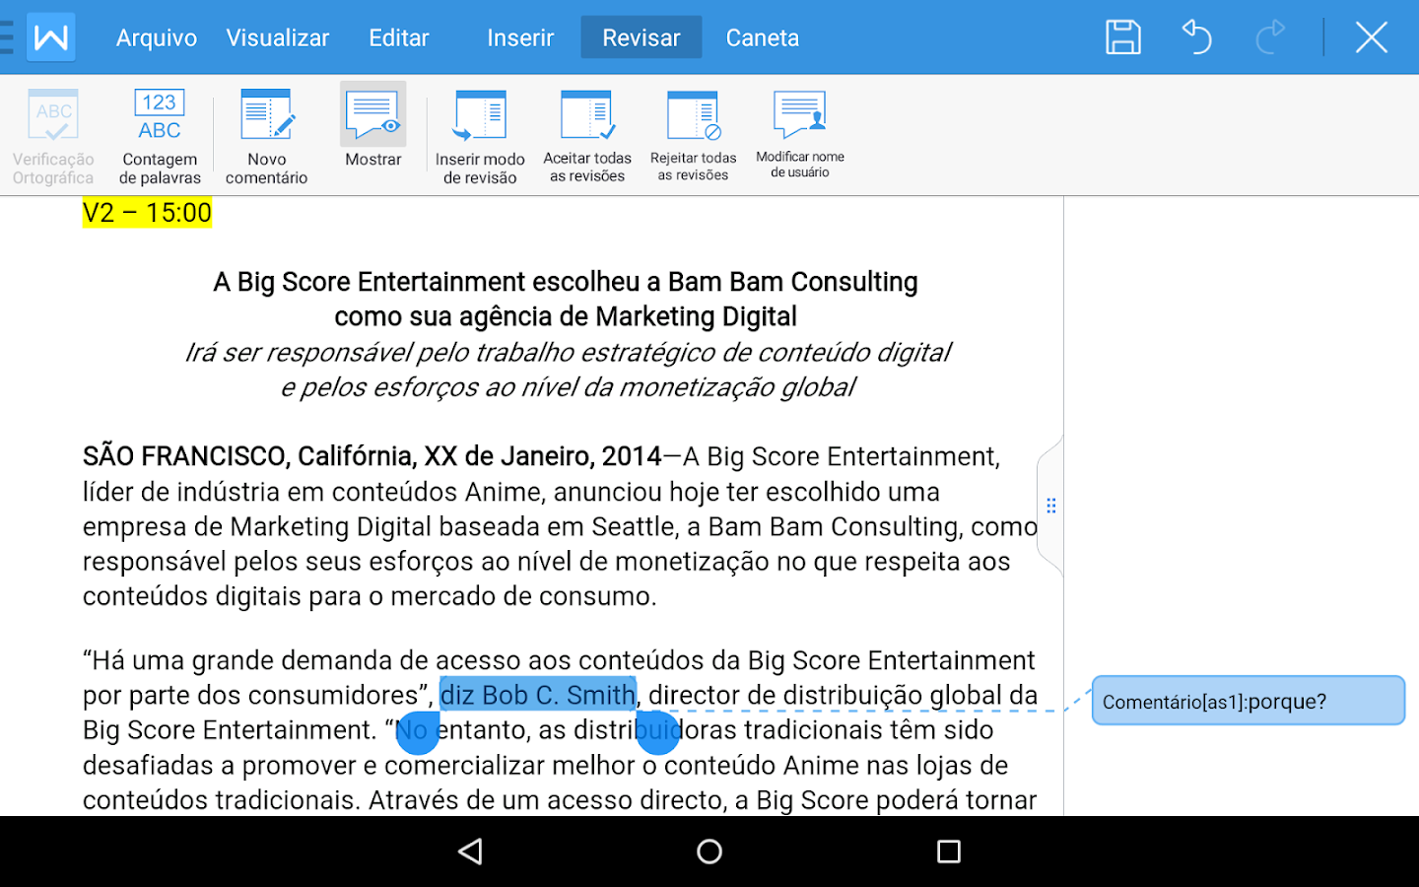1419x887 pixels.
Task: Tap the Android back button
Action: 471,852
